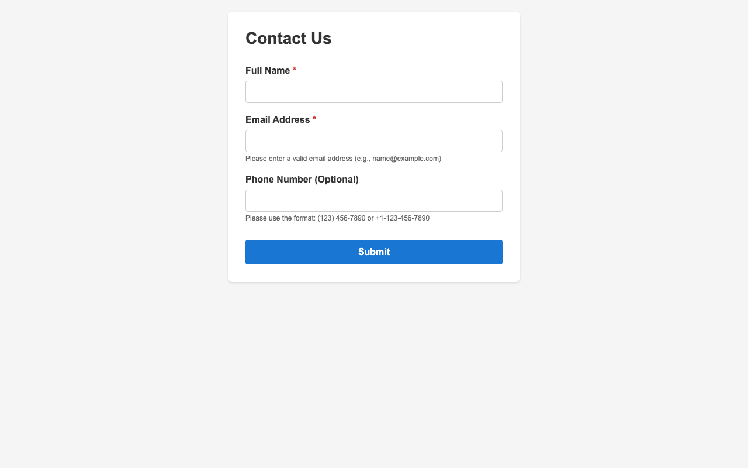This screenshot has height=468, width=748.
Task: Click the red asterisk beside Email Address
Action: 314,118
